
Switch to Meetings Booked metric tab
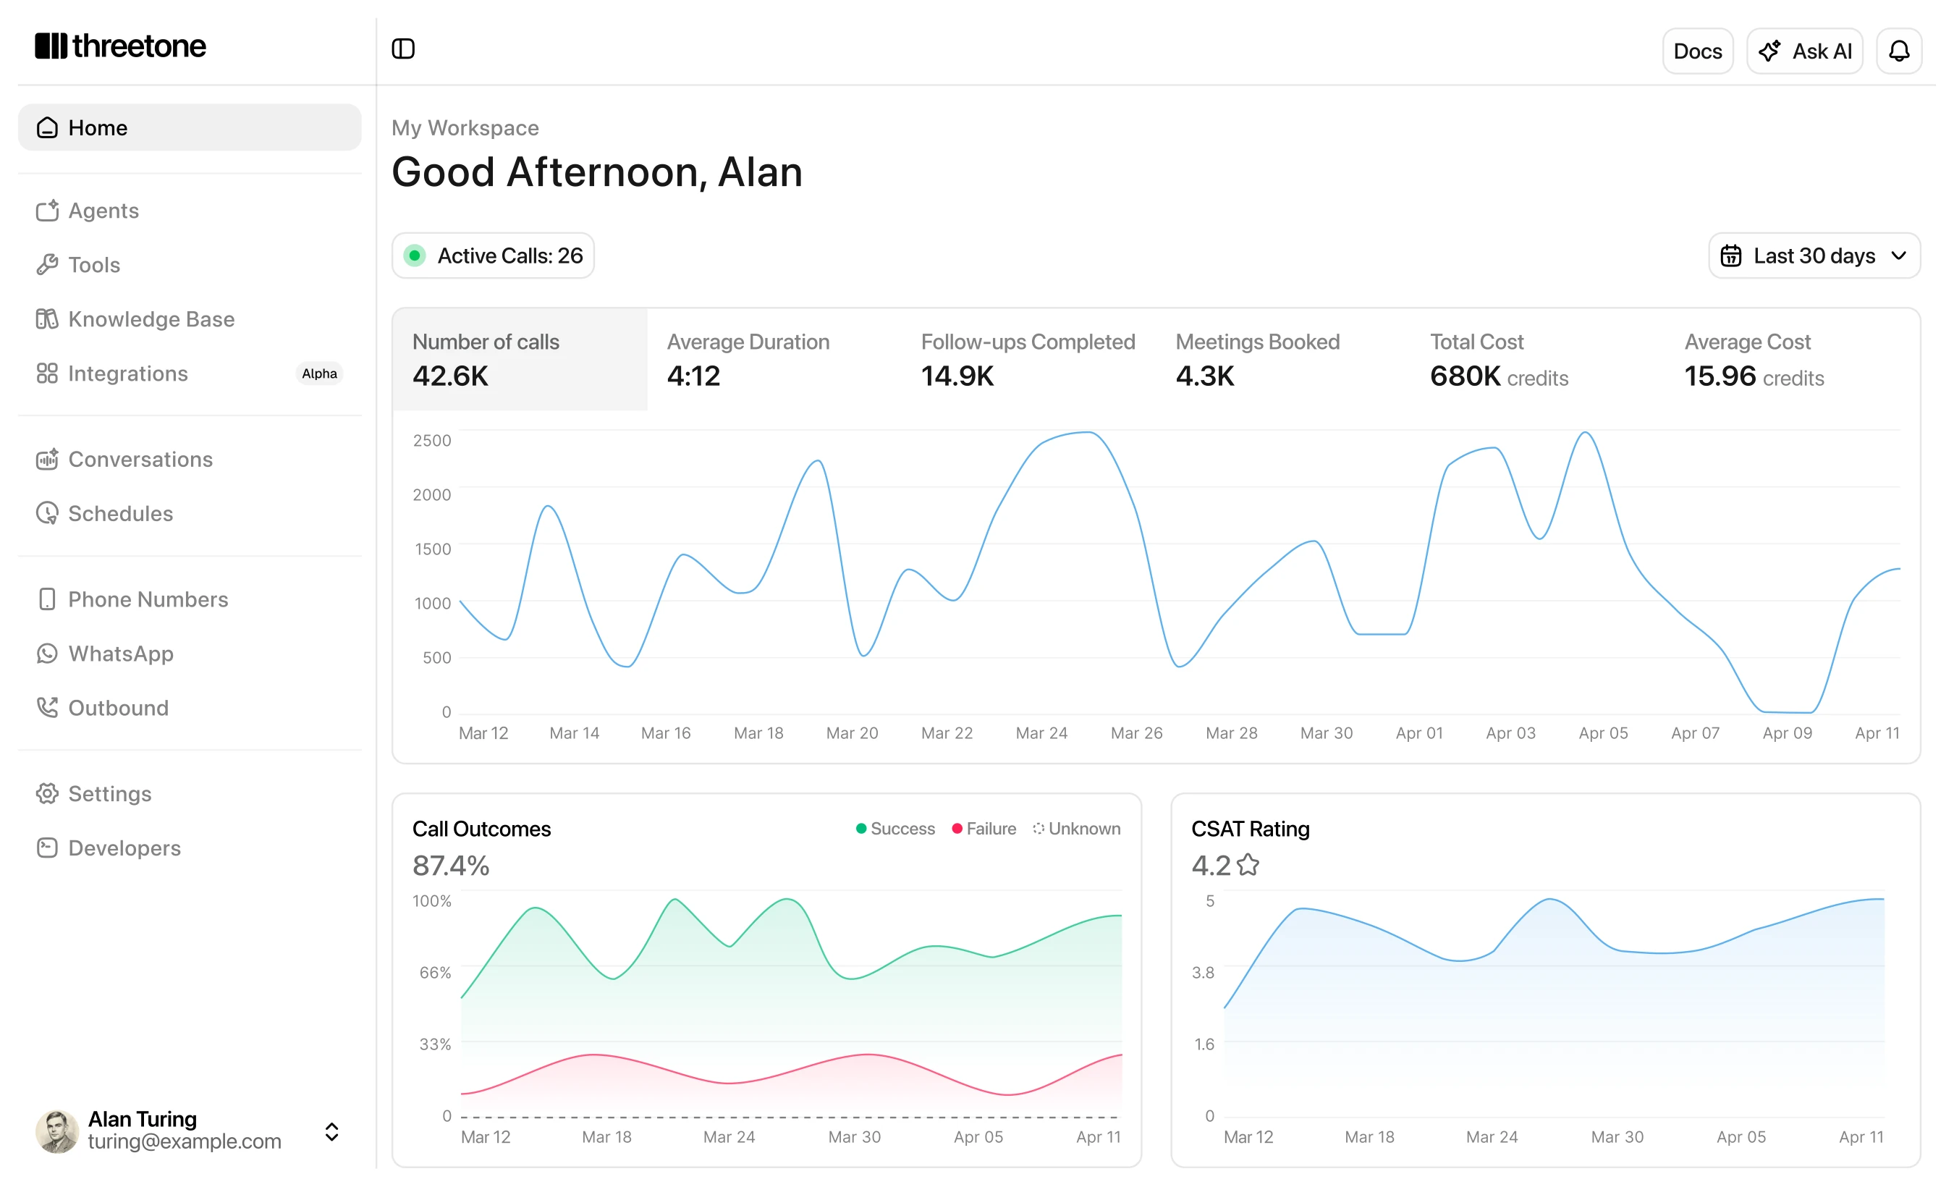1284,360
